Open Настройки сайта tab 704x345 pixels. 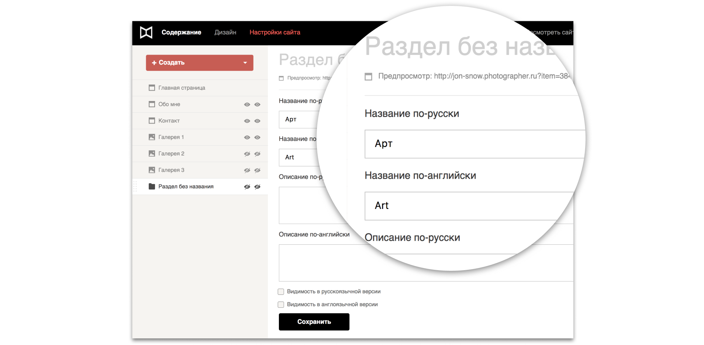coord(275,32)
